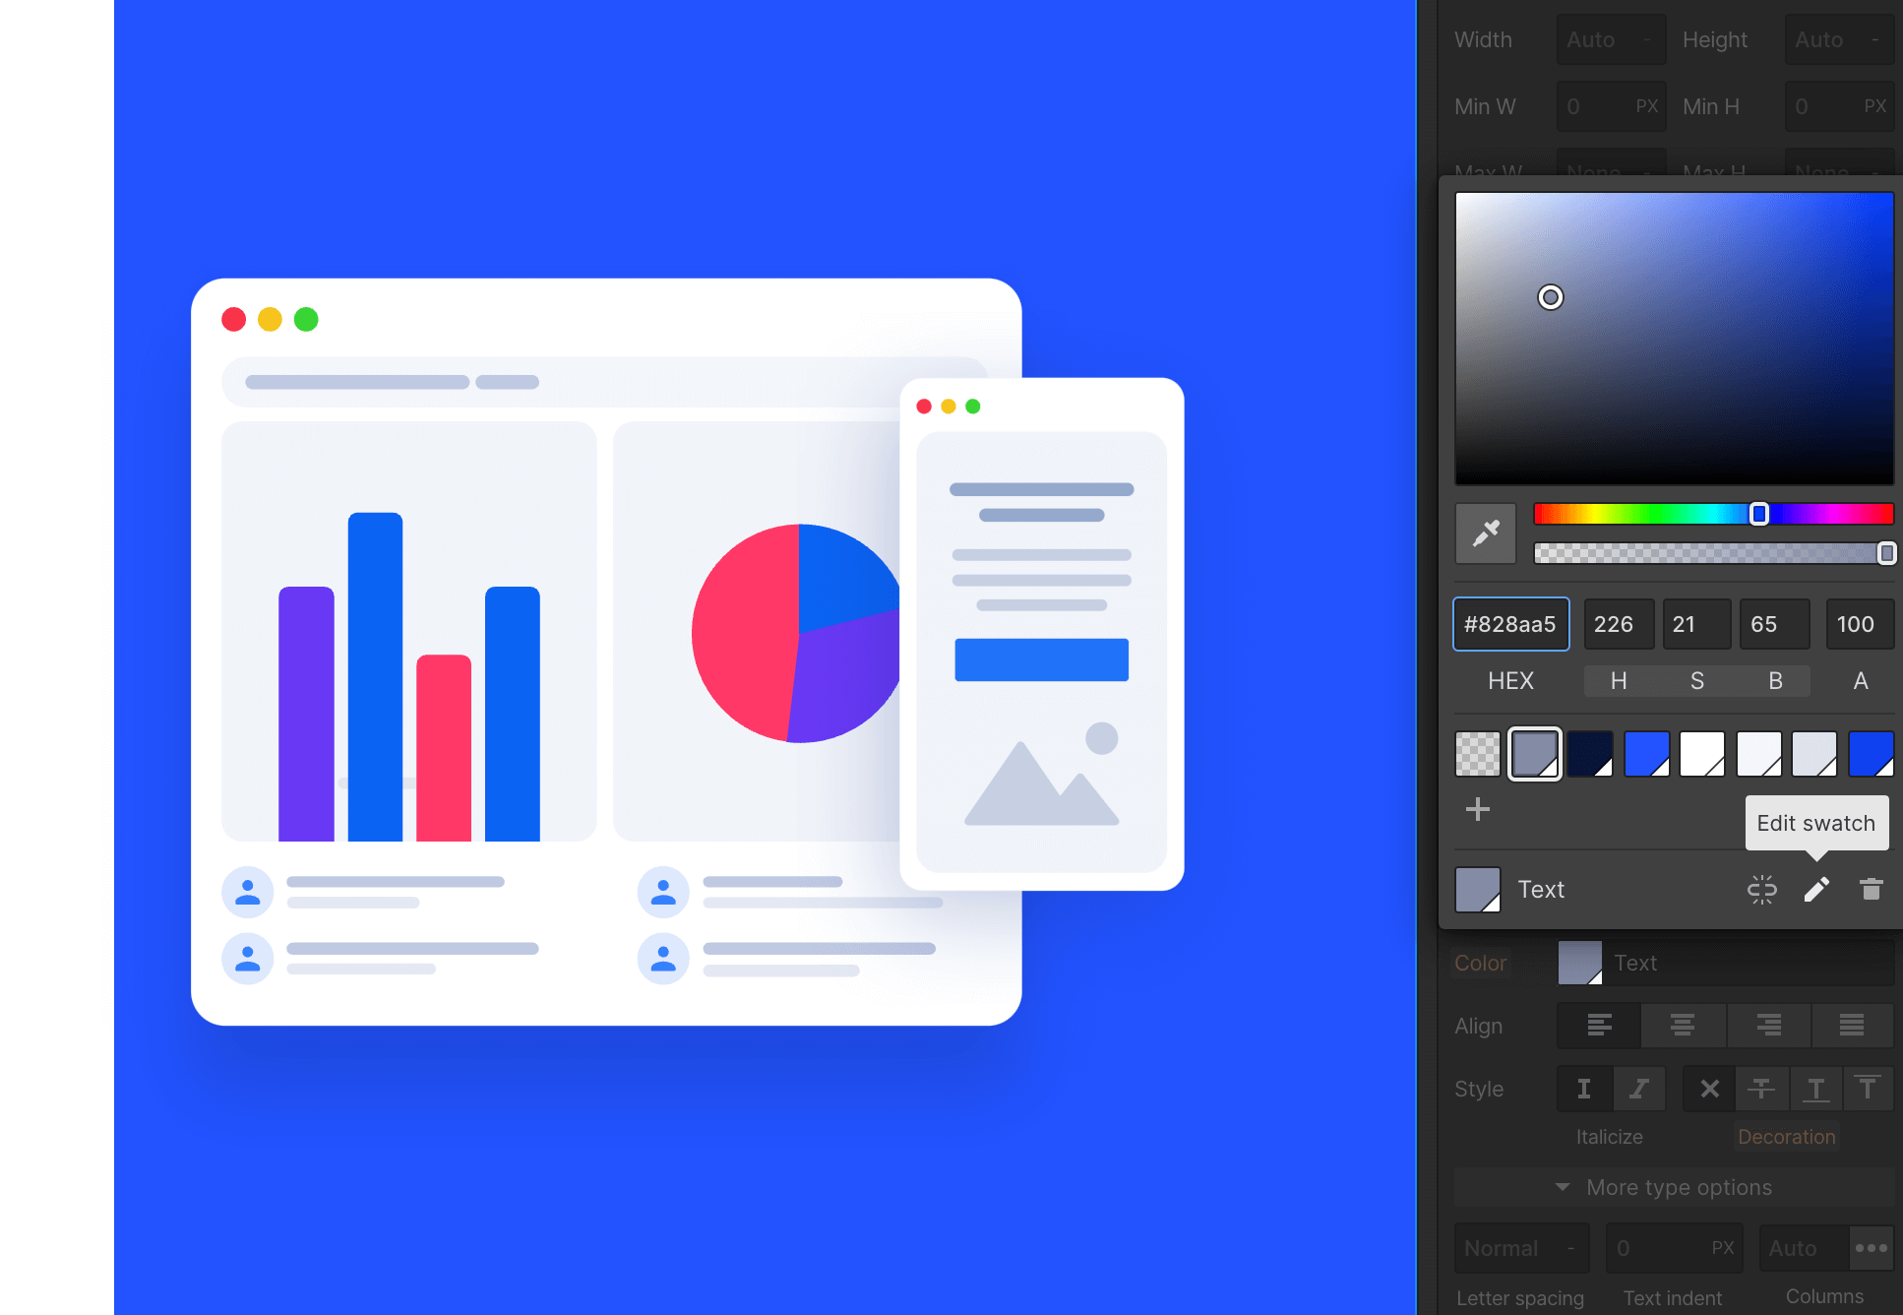Click the HEX color input field
Viewport: 1903px width, 1315px height.
tap(1511, 623)
